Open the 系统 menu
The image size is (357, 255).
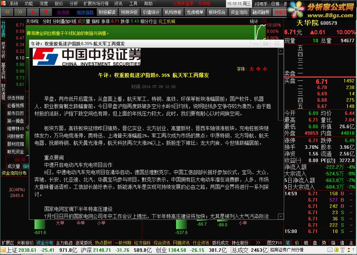[14, 3]
